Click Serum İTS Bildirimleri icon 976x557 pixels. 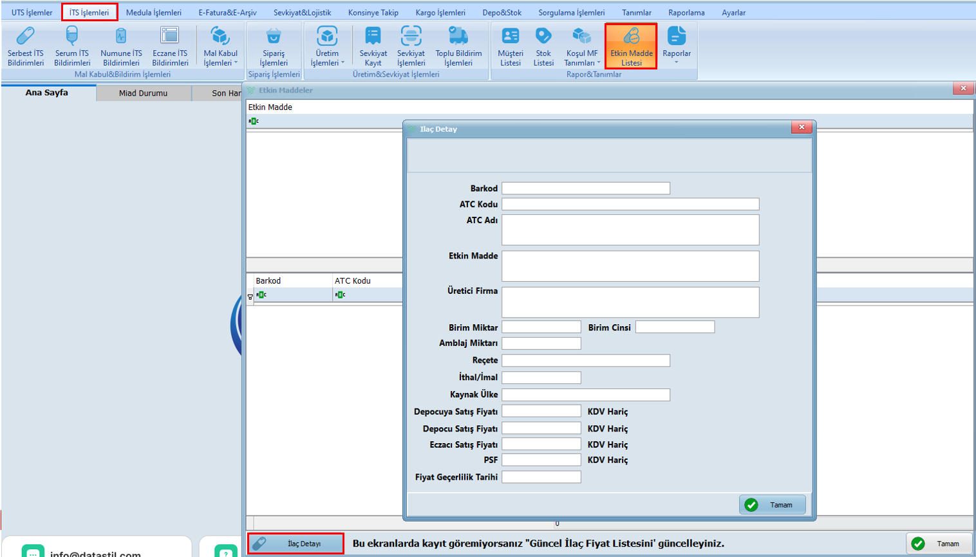tap(72, 46)
